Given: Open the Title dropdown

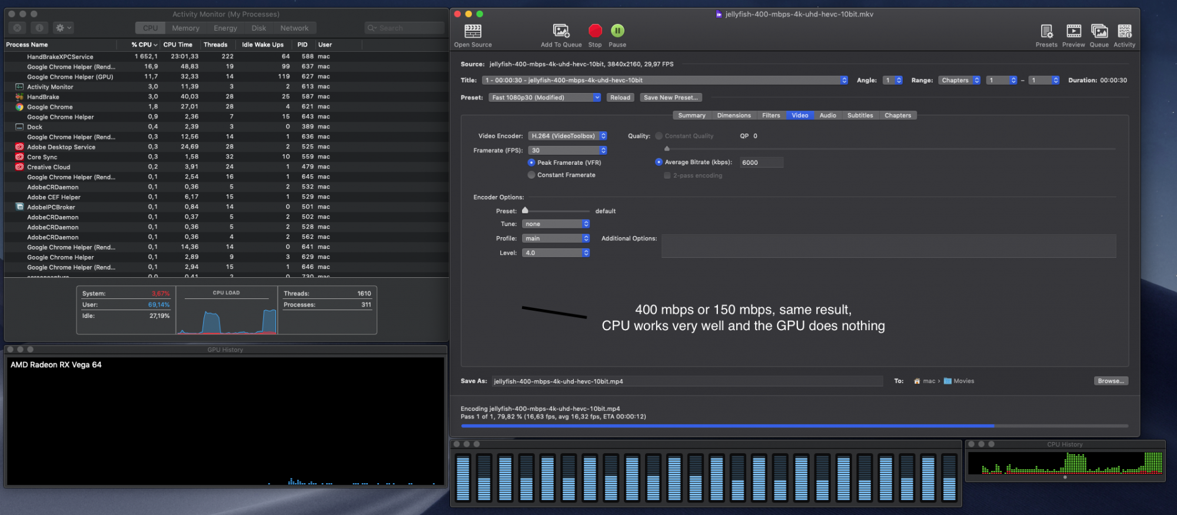Looking at the screenshot, I should click(665, 80).
